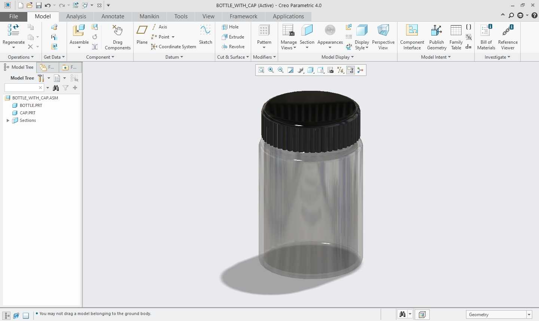Switch to the Manikin tab
Screen dimensions: 539x321
[149, 16]
